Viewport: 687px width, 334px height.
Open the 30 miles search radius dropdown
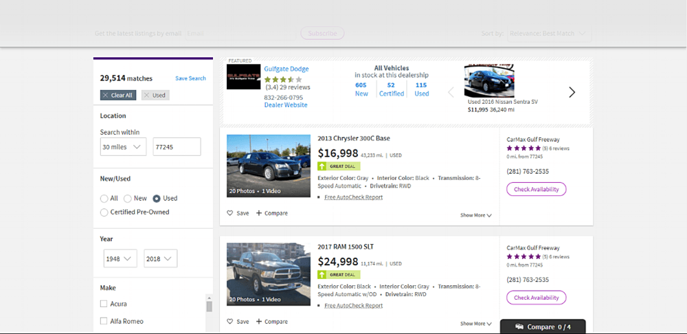click(x=123, y=147)
